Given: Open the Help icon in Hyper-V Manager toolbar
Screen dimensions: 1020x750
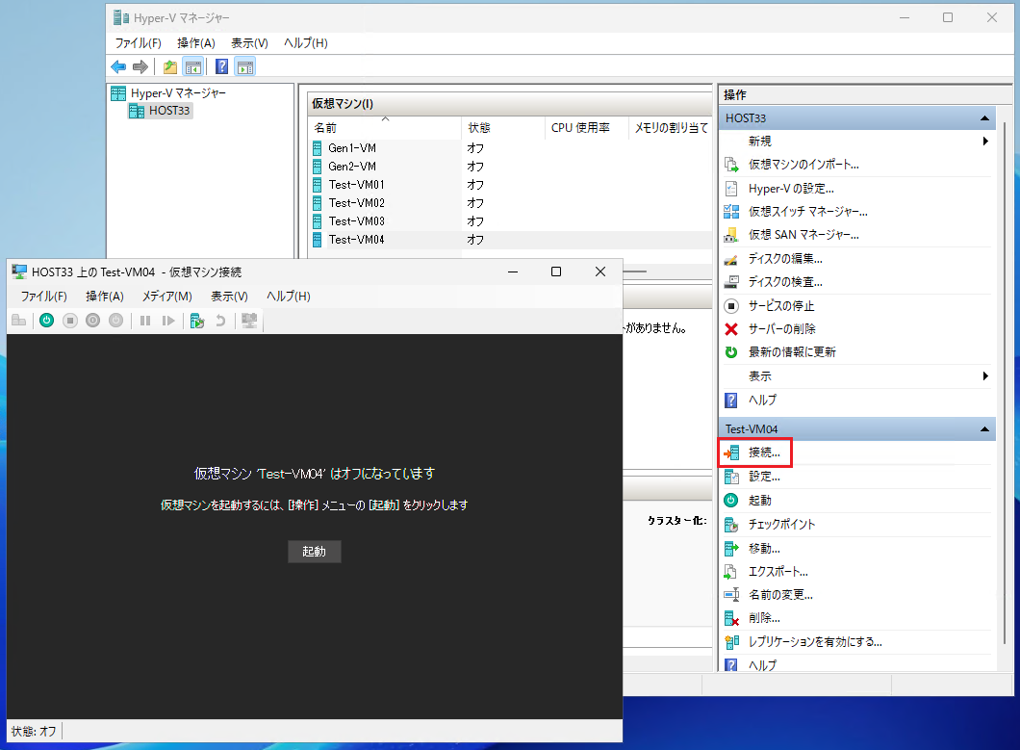Looking at the screenshot, I should tap(220, 66).
